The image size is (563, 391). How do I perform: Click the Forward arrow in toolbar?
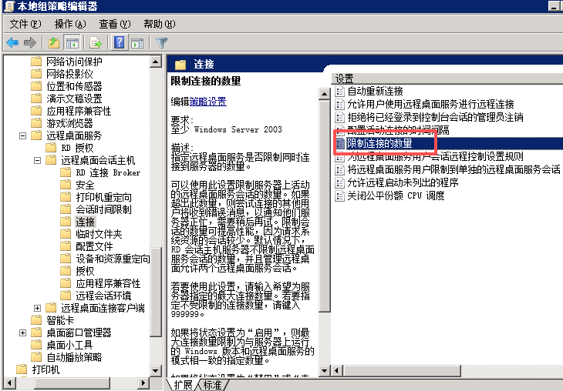coord(30,43)
